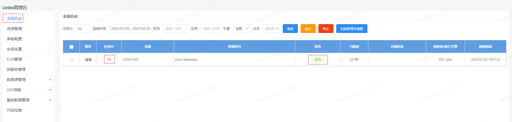Open ECM管理 page
This screenshot has width=512, height=122.
14,59
